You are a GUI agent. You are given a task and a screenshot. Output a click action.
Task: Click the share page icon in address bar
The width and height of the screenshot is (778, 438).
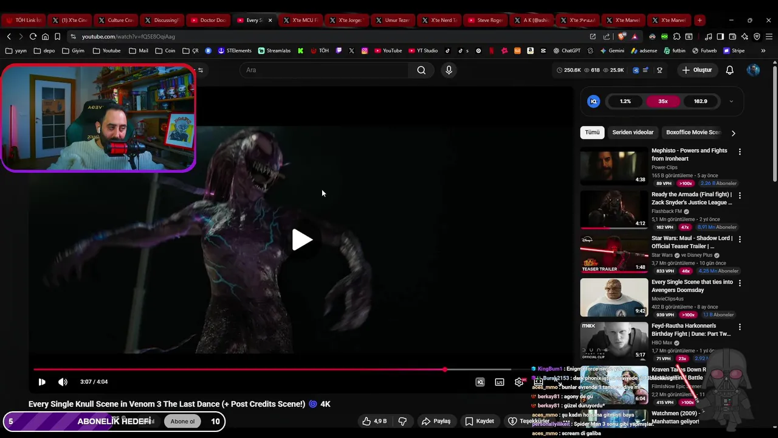(x=606, y=36)
